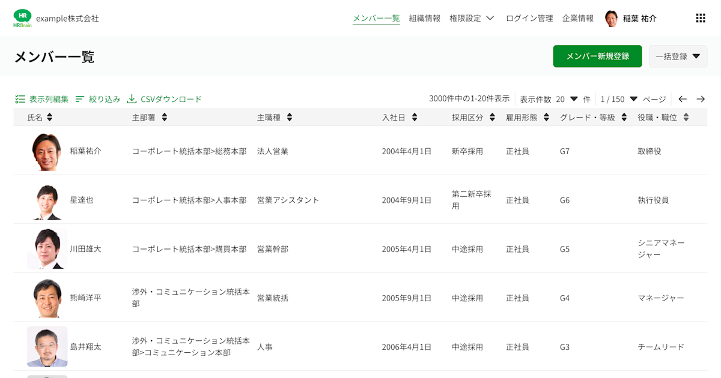This screenshot has width=721, height=378.
Task: Click the 絞り込み filter icon
Action: pos(80,99)
